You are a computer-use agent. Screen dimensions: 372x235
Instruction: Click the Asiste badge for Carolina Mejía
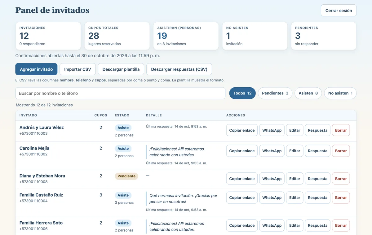pos(123,149)
